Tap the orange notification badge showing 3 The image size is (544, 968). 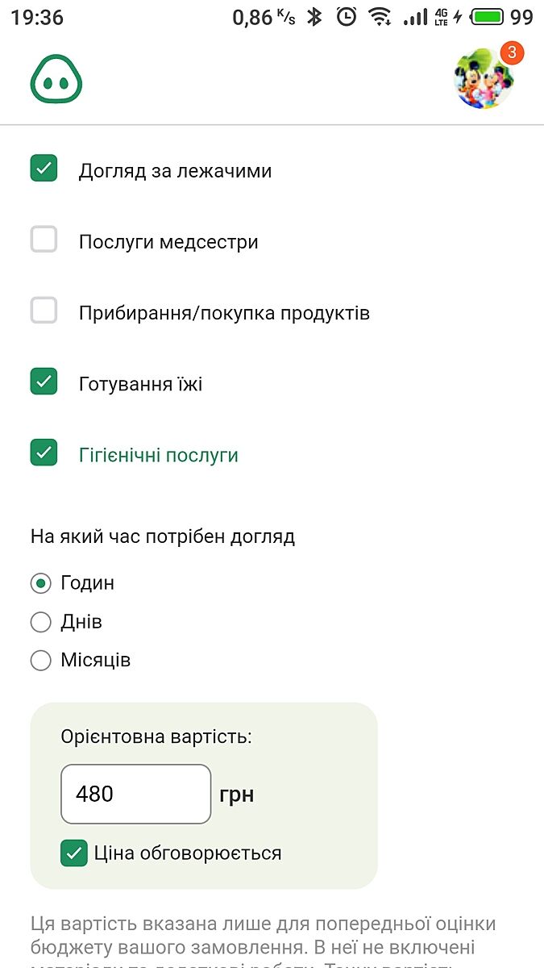512,54
